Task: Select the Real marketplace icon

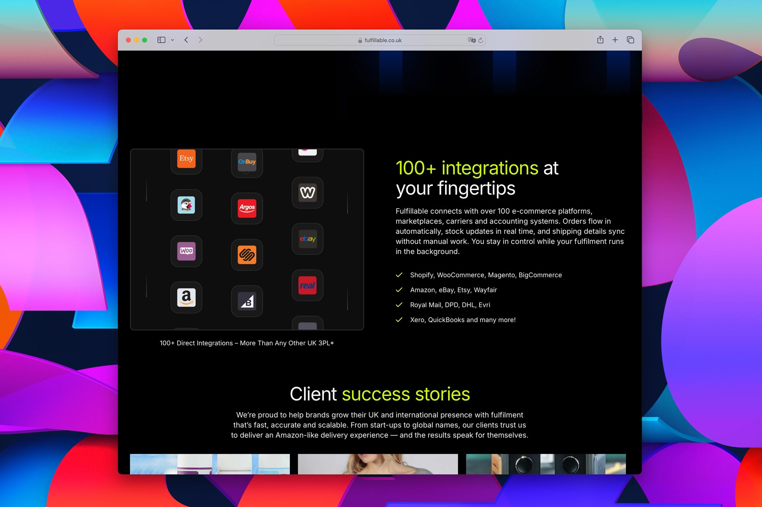Action: click(x=307, y=285)
